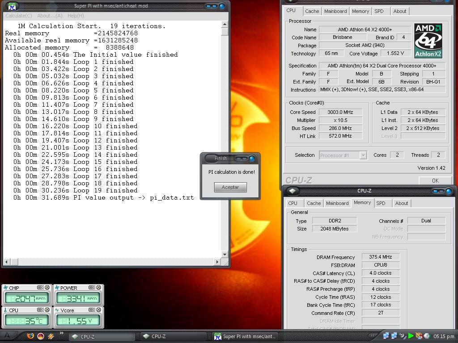Click the POWER fan widget settings icon
Image resolution: width=458 pixels, height=343 pixels.
tap(91, 288)
